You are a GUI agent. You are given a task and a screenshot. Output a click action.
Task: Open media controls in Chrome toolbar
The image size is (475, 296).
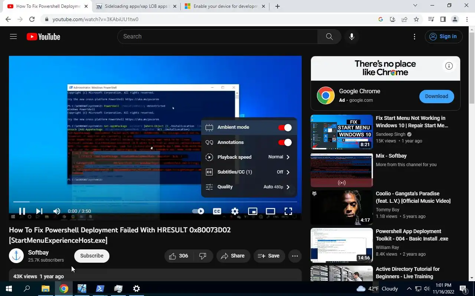[431, 19]
